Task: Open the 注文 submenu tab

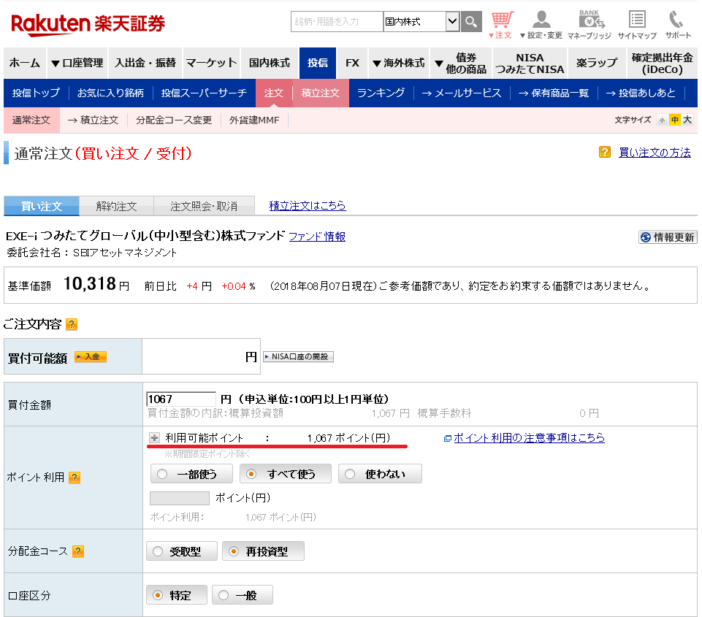Action: tap(273, 93)
